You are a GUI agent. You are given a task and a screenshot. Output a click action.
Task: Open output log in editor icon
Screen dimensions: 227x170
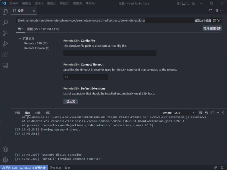click(x=212, y=113)
